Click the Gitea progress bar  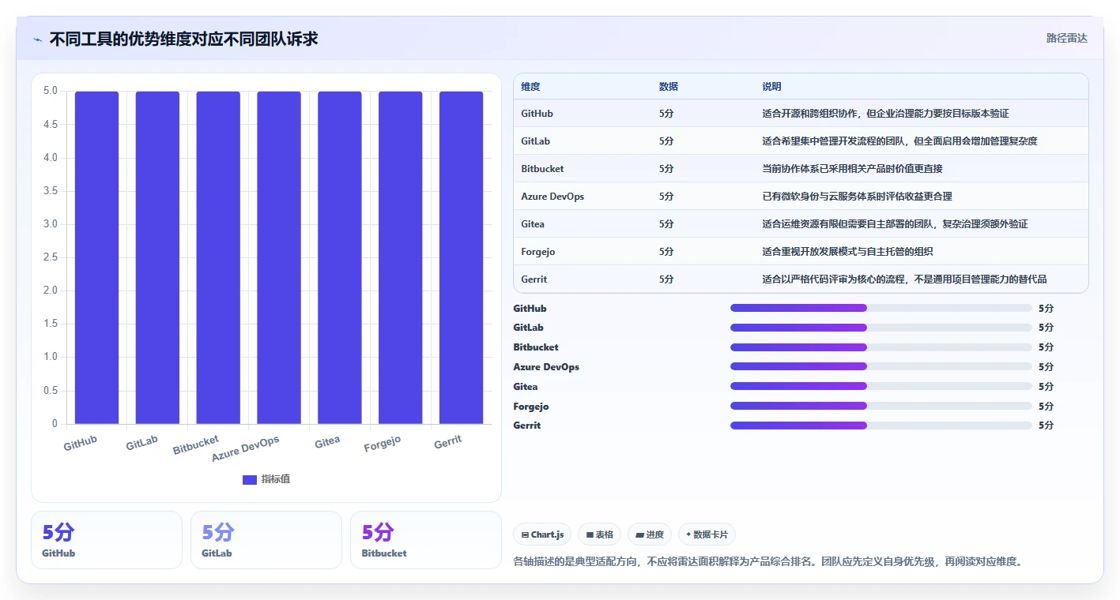tap(881, 386)
